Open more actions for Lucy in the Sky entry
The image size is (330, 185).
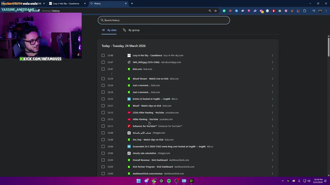[x=273, y=55]
